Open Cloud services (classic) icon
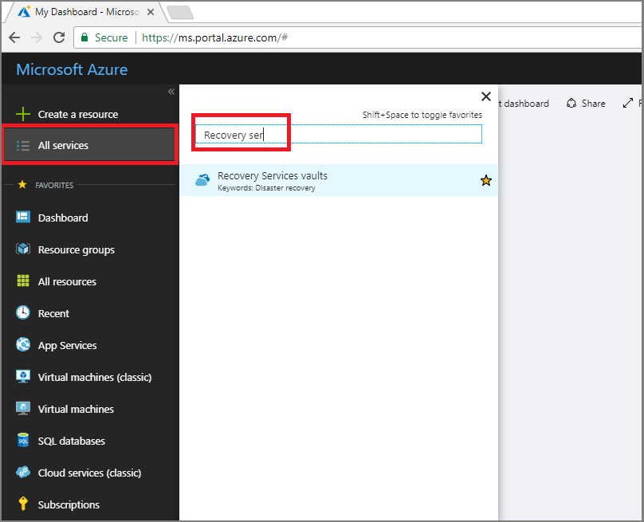644x522 pixels. pyautogui.click(x=24, y=473)
